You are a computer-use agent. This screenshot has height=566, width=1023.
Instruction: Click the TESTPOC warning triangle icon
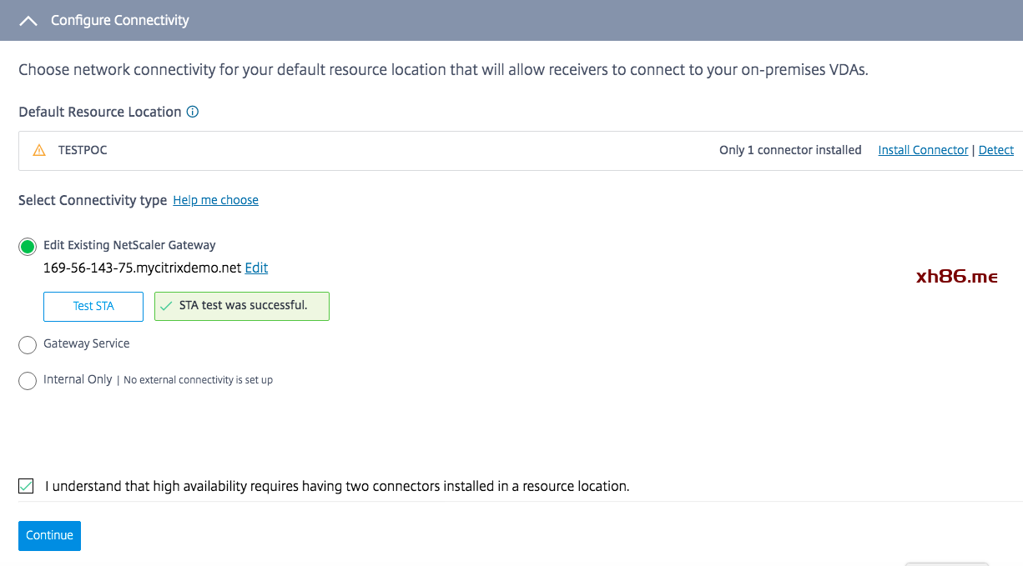[x=39, y=151]
